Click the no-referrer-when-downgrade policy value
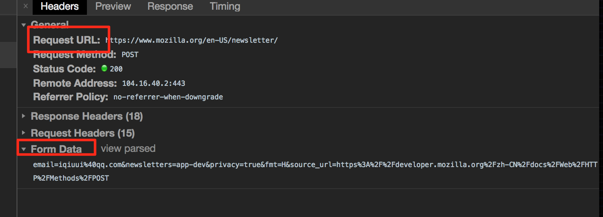This screenshot has width=603, height=217. point(168,97)
